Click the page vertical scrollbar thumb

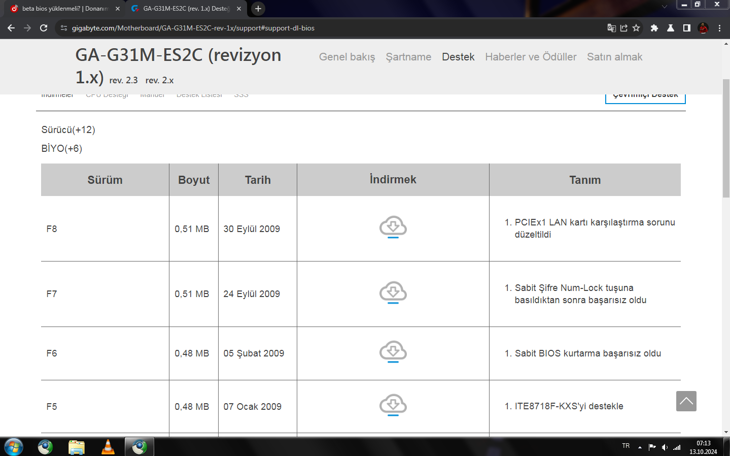[x=726, y=138]
